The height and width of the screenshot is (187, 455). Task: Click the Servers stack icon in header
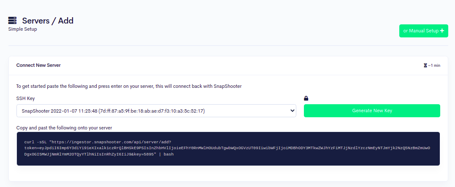coord(13,21)
